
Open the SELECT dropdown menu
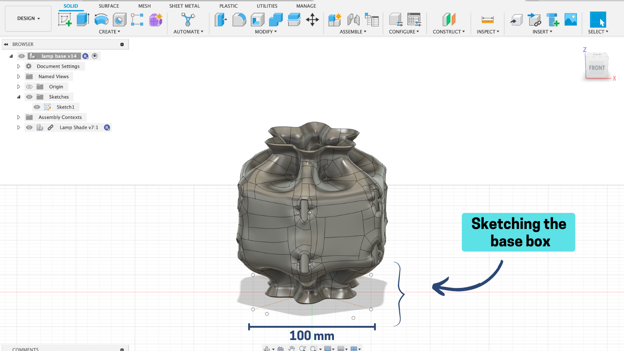[598, 32]
